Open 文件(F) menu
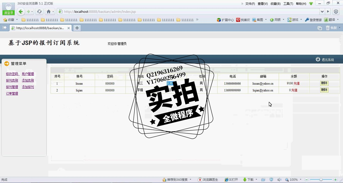This screenshot has height=183, width=343. pyautogui.click(x=250, y=4)
